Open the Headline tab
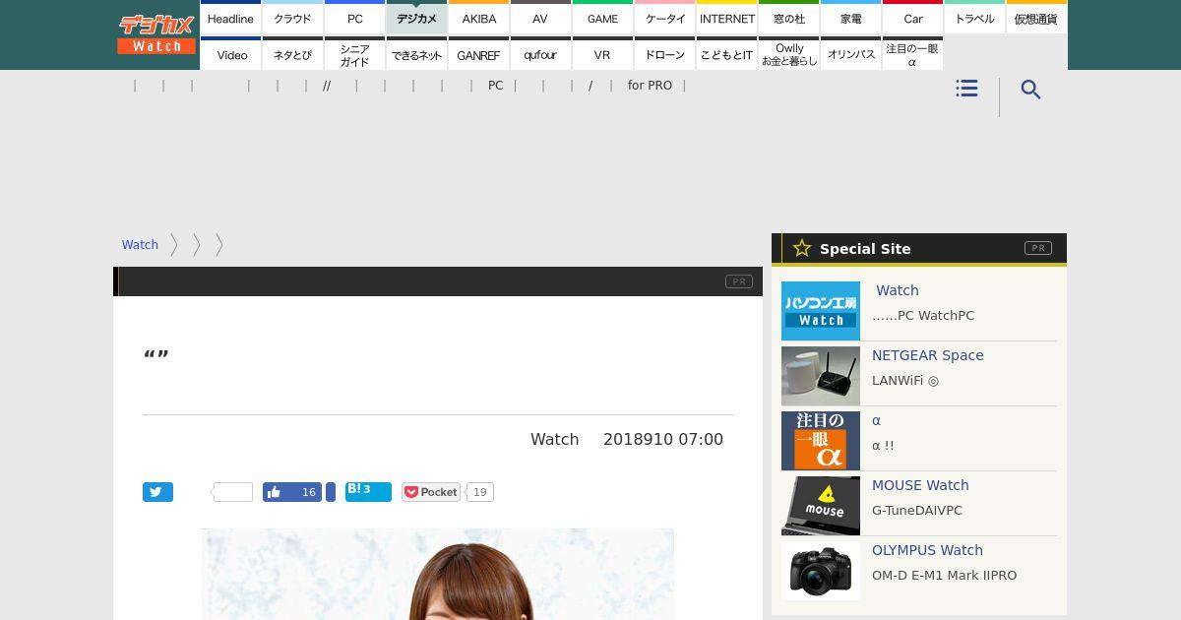 230,18
